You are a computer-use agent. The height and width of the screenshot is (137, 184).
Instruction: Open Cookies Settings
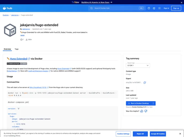click(123, 134)
